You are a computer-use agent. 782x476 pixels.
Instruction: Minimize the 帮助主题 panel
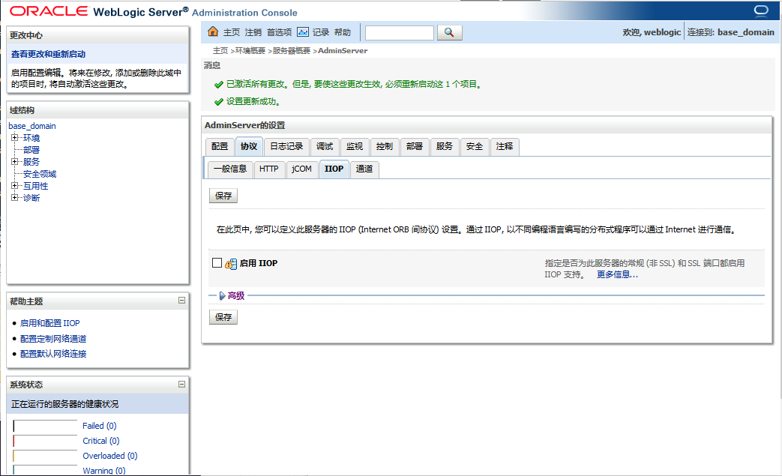(181, 301)
